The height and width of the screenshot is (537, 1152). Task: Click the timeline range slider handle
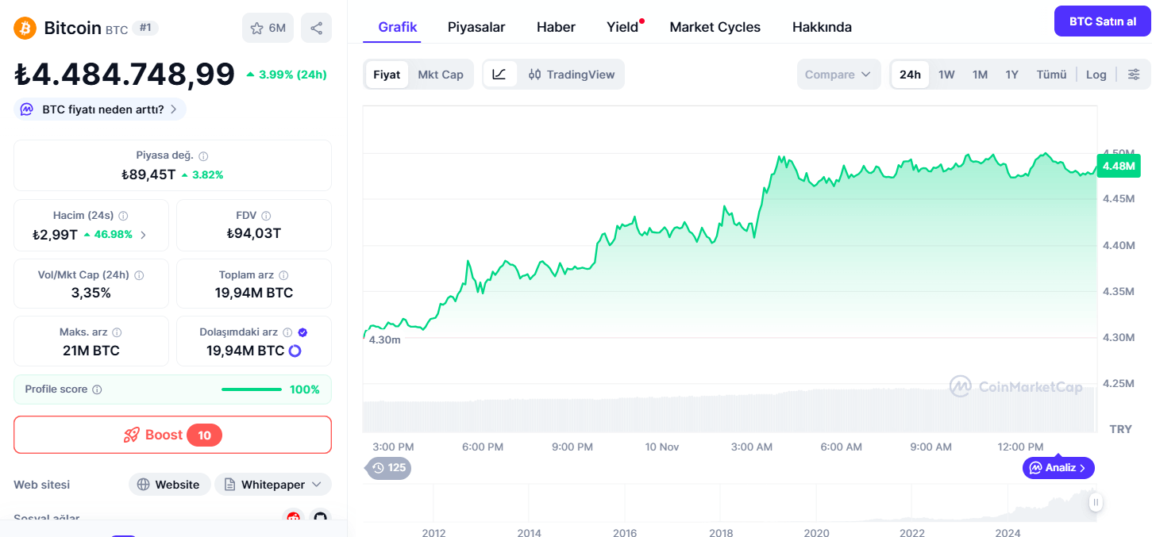point(1096,502)
